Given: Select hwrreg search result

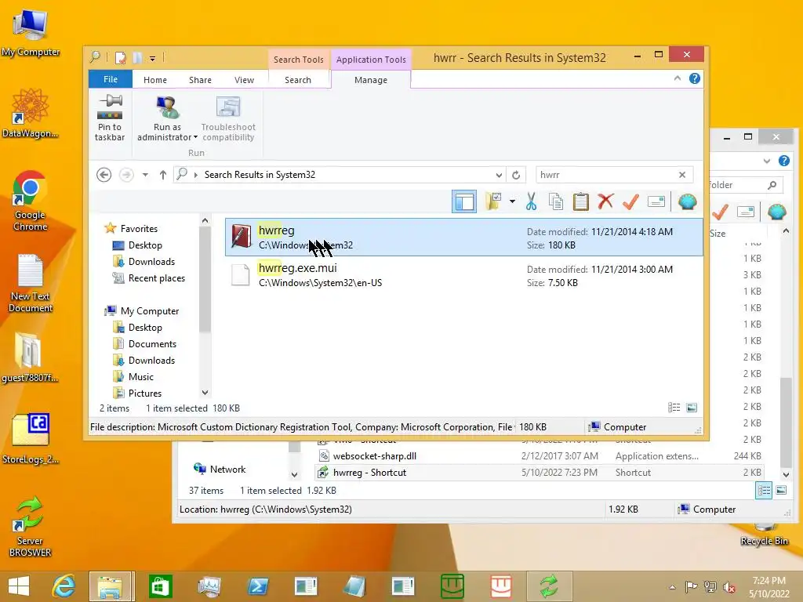Looking at the screenshot, I should tap(464, 237).
